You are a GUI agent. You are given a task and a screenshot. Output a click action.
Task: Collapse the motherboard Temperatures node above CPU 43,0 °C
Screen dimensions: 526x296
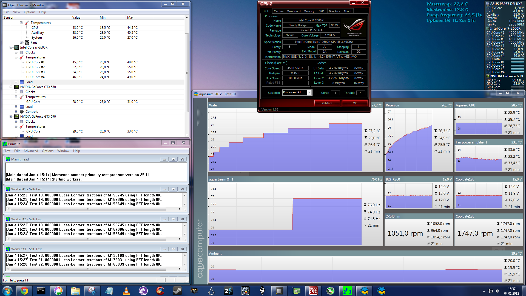pyautogui.click(x=21, y=23)
